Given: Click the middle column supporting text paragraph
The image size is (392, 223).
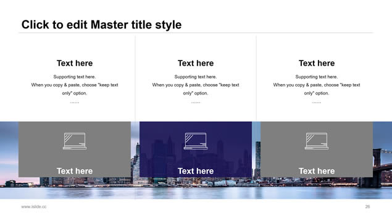Looking at the screenshot, I should [196, 85].
